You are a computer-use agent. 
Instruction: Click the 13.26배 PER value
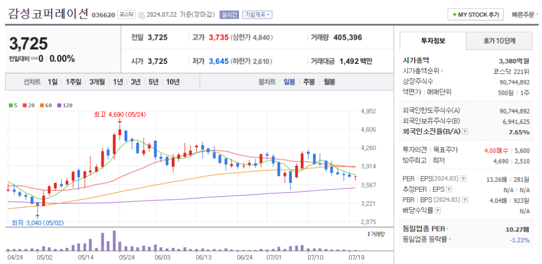tap(497, 179)
